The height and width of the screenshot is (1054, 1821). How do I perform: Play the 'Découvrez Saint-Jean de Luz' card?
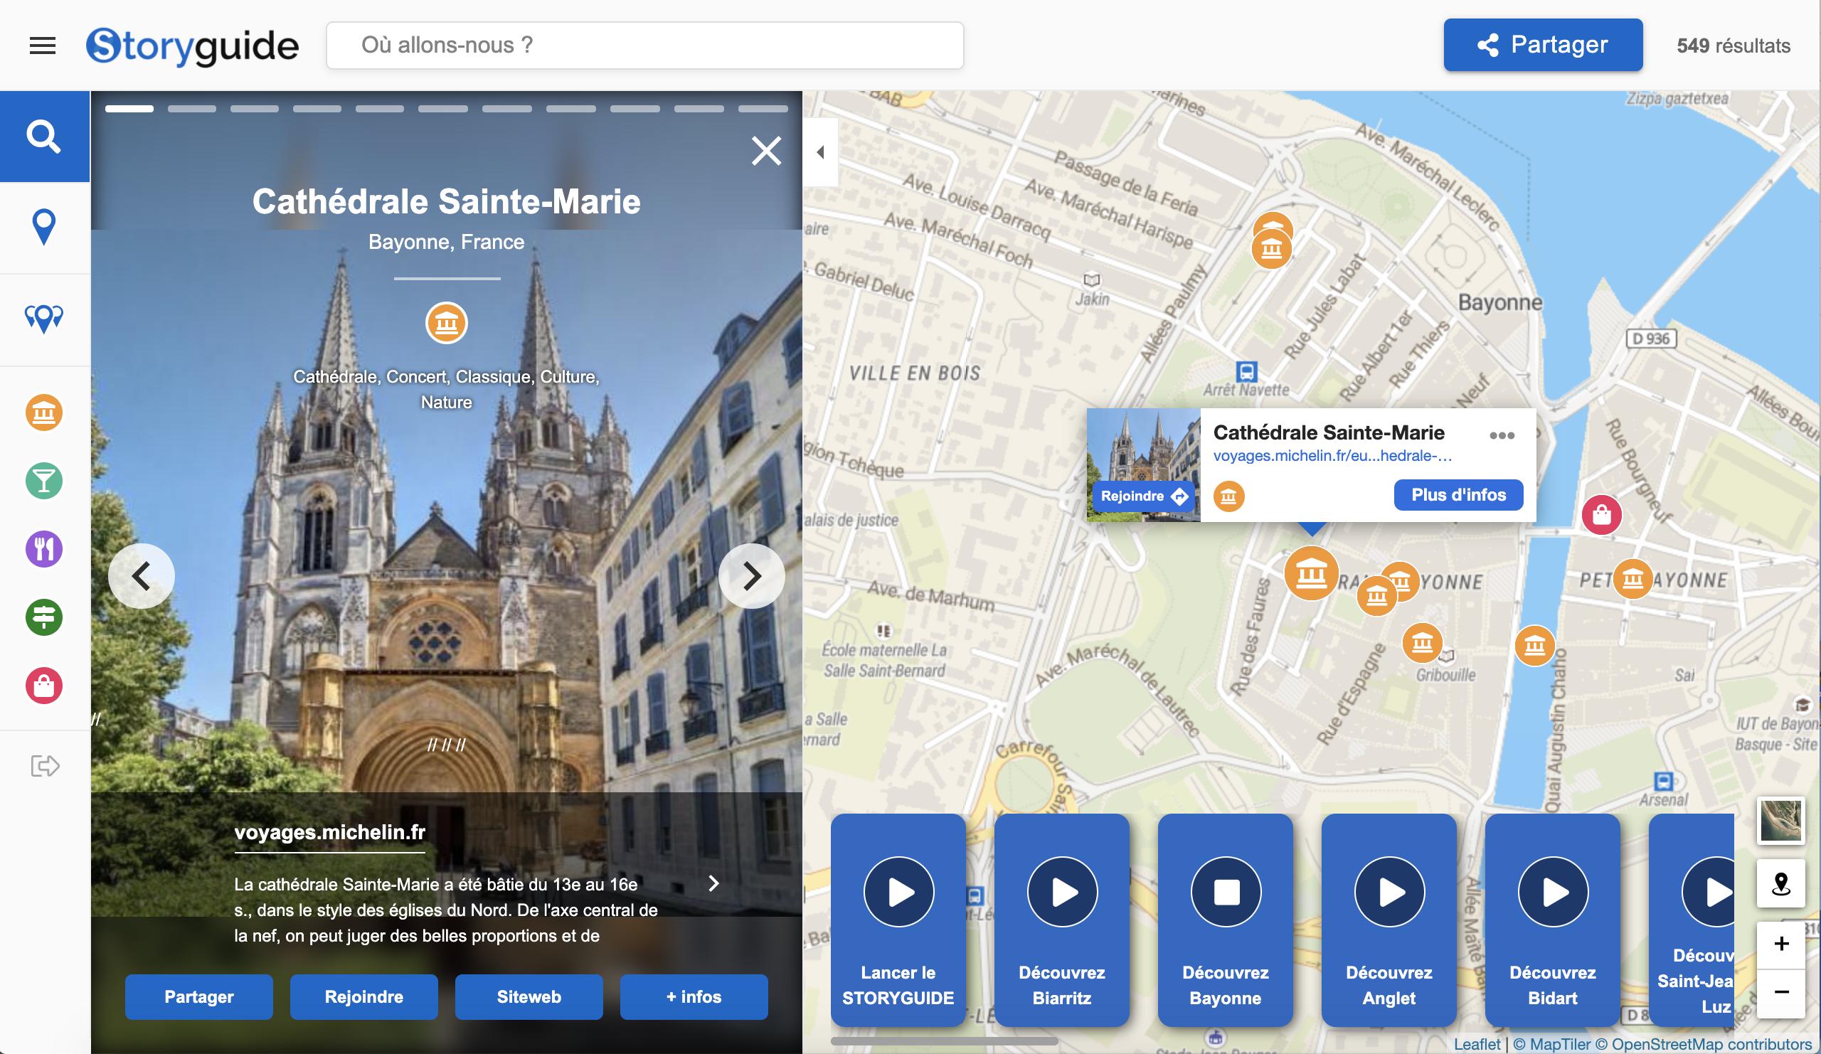(1710, 892)
